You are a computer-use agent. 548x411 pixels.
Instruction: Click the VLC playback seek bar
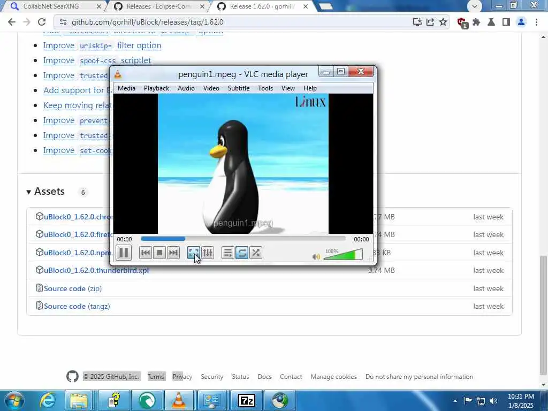[243, 239]
